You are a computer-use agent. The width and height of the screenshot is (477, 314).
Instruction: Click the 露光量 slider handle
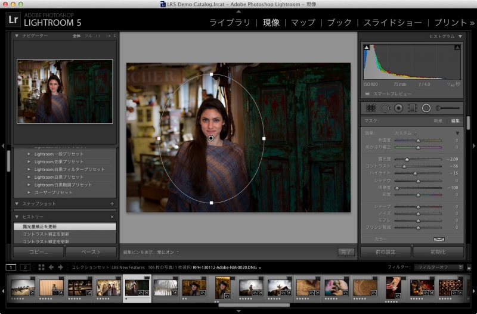(x=407, y=159)
